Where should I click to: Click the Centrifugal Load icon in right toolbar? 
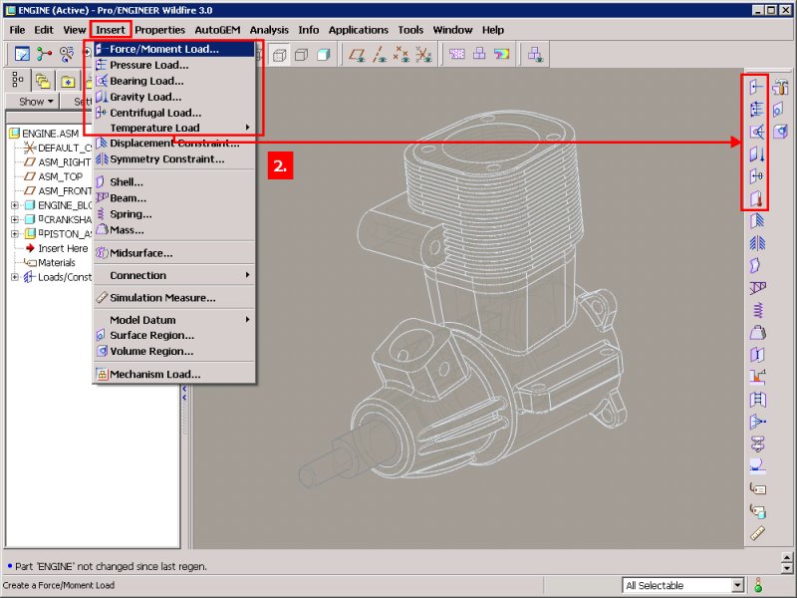(x=756, y=176)
